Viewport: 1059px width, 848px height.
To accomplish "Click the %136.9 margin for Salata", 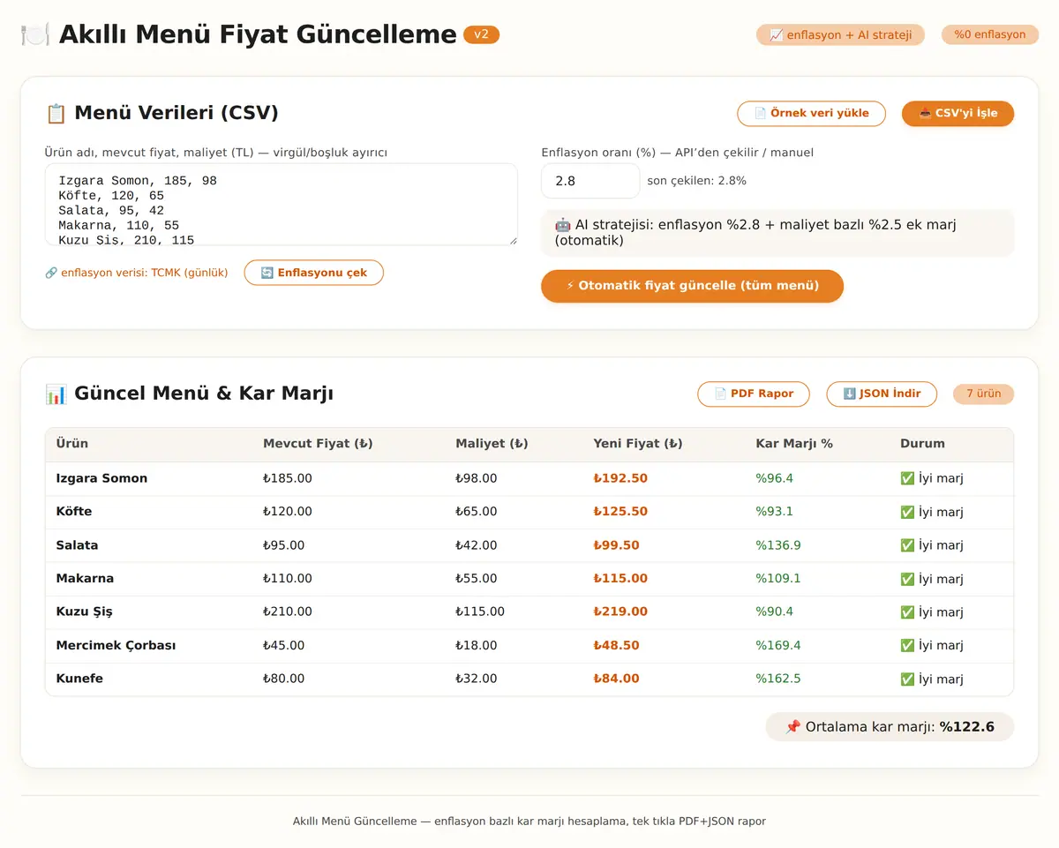I will (778, 545).
